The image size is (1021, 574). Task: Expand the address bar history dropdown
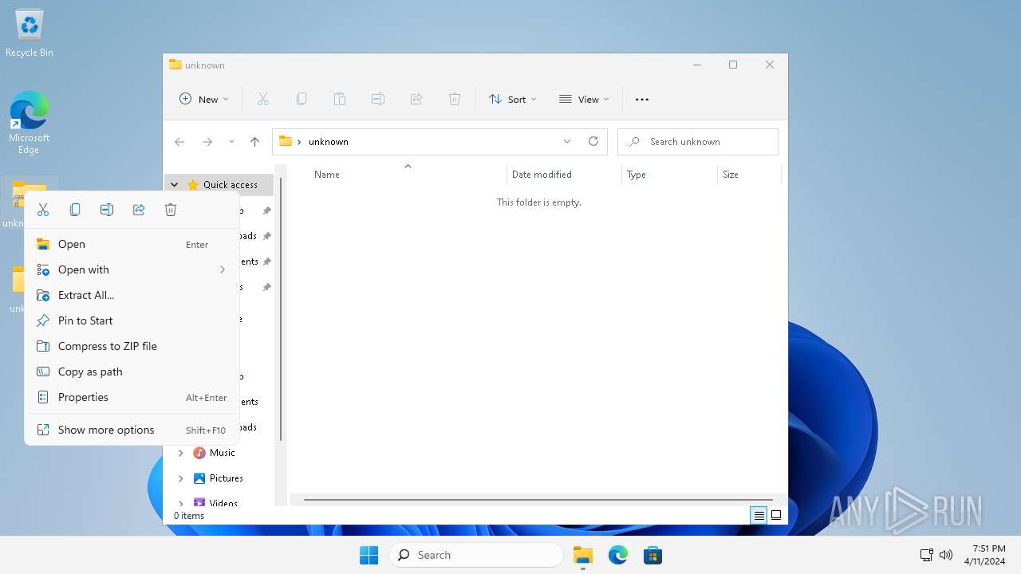[x=567, y=142]
